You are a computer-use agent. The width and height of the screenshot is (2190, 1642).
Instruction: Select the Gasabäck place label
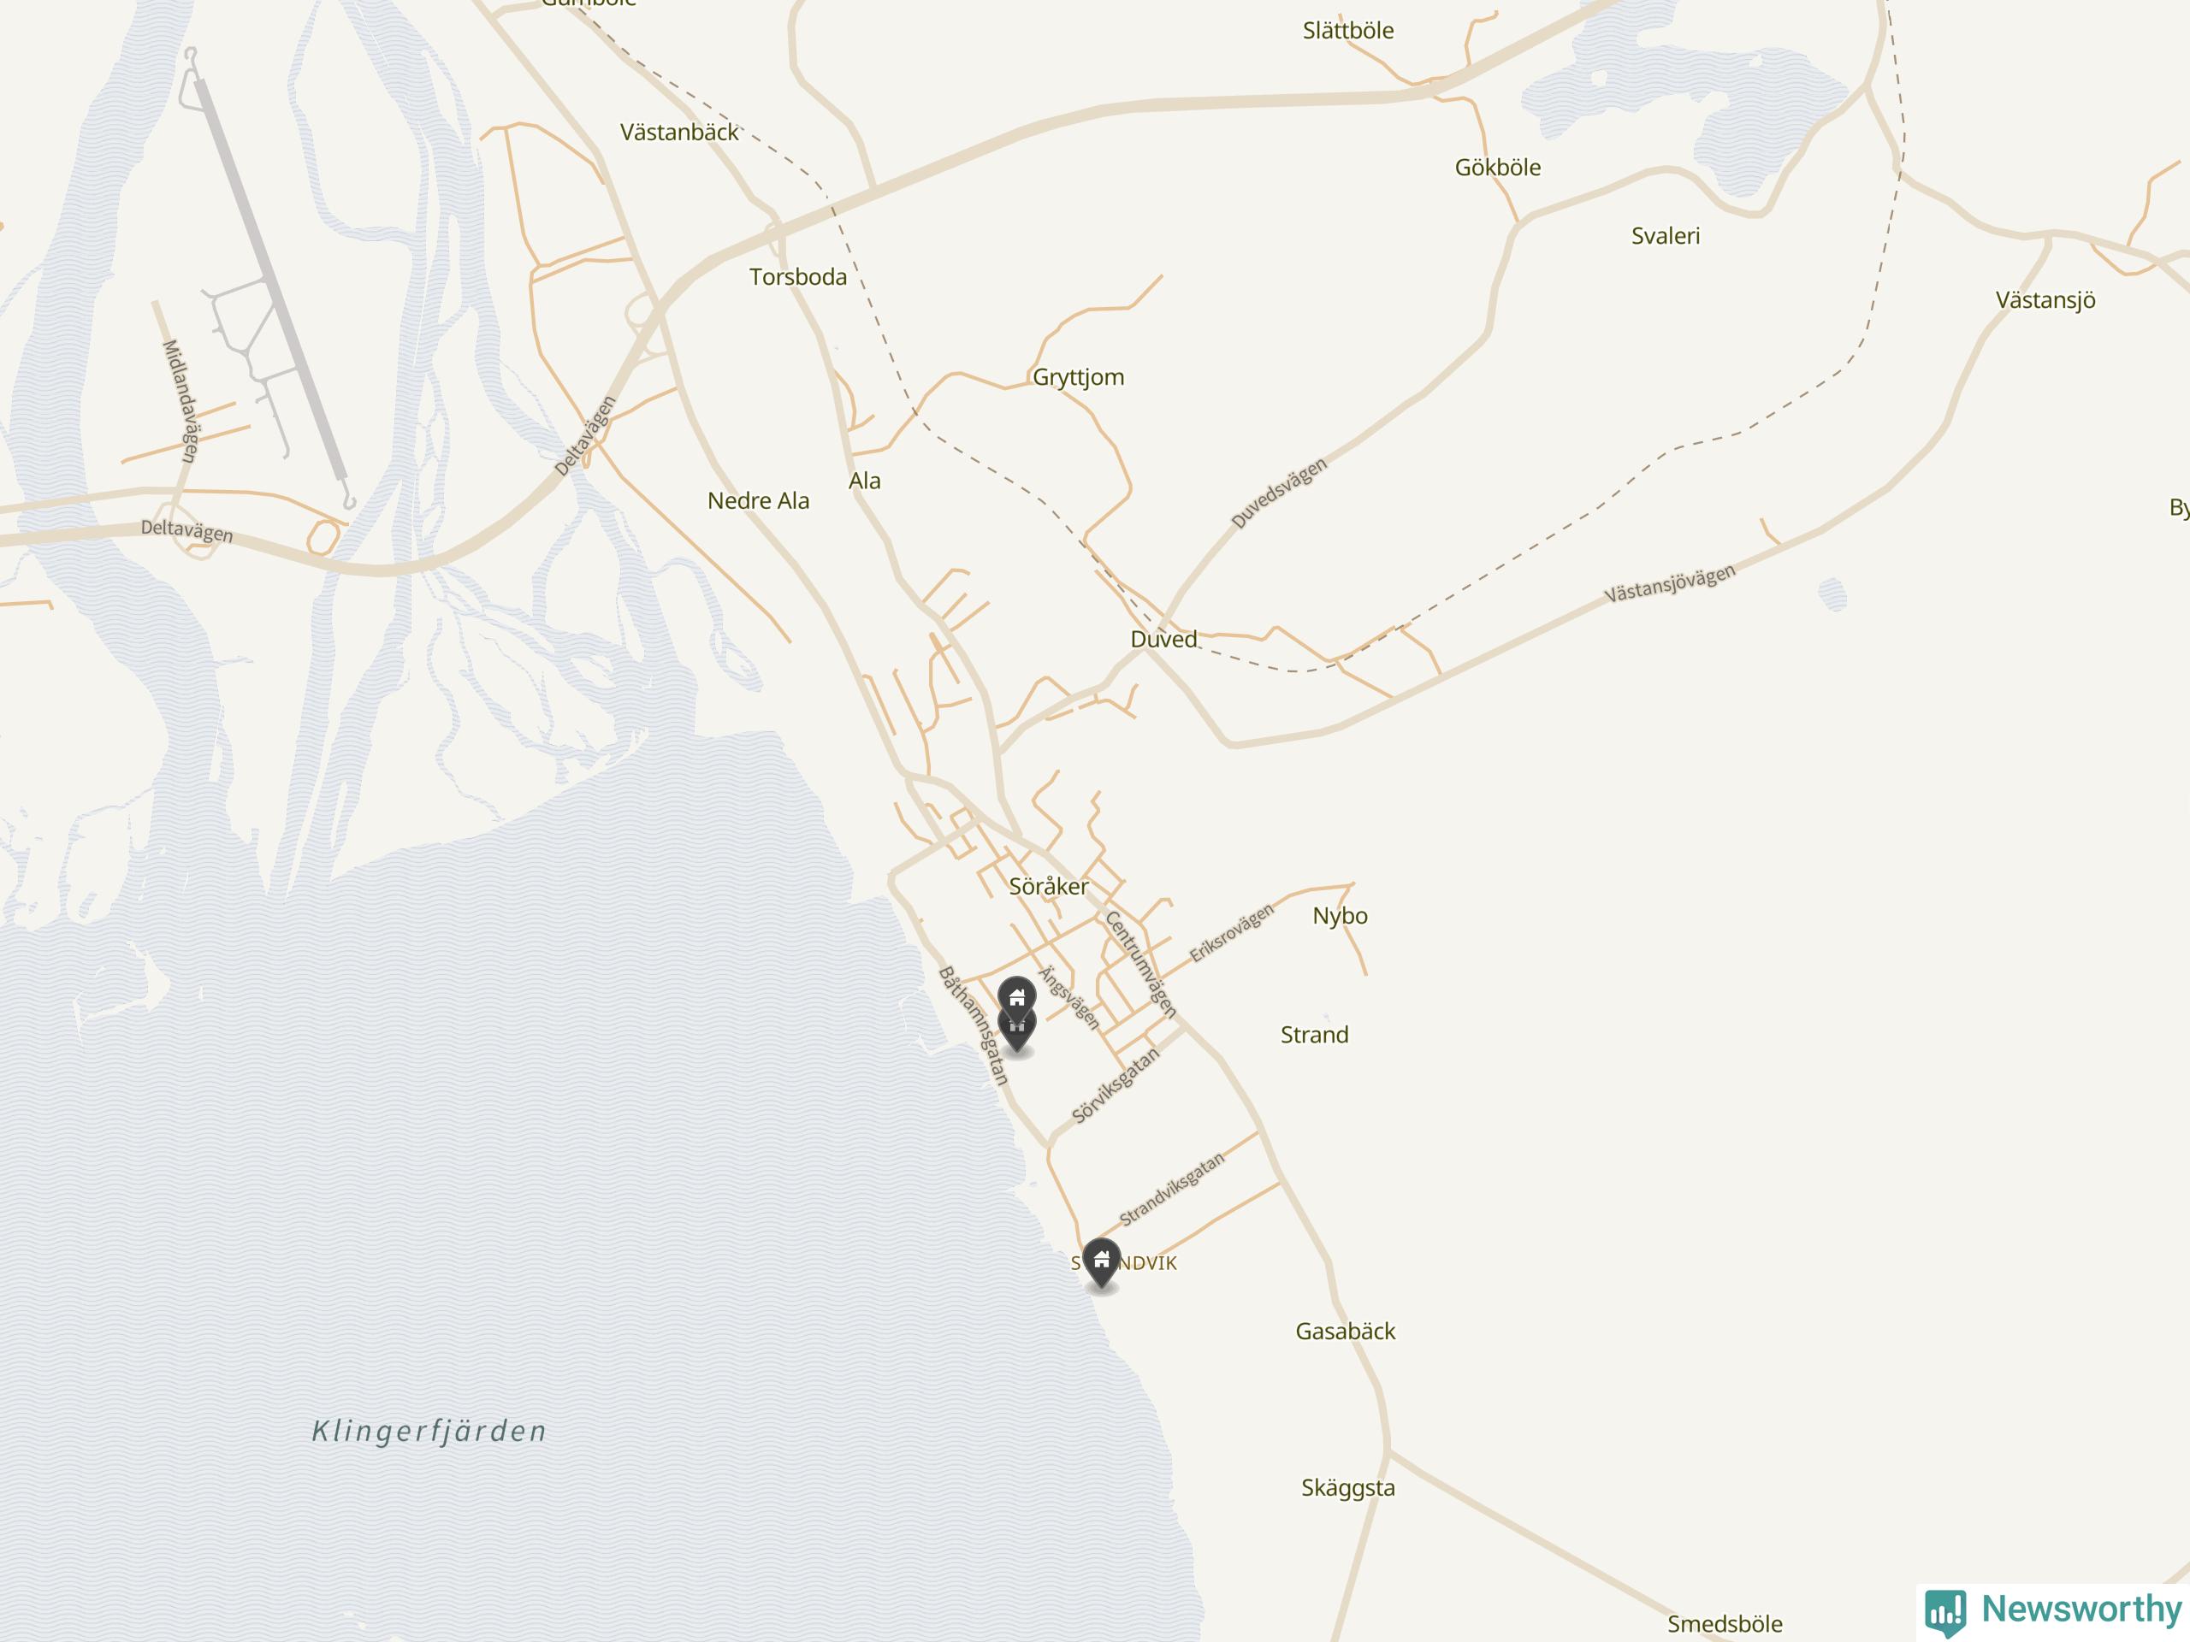point(1345,1332)
